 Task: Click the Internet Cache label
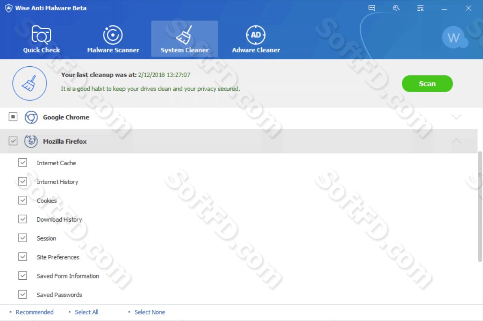point(56,163)
